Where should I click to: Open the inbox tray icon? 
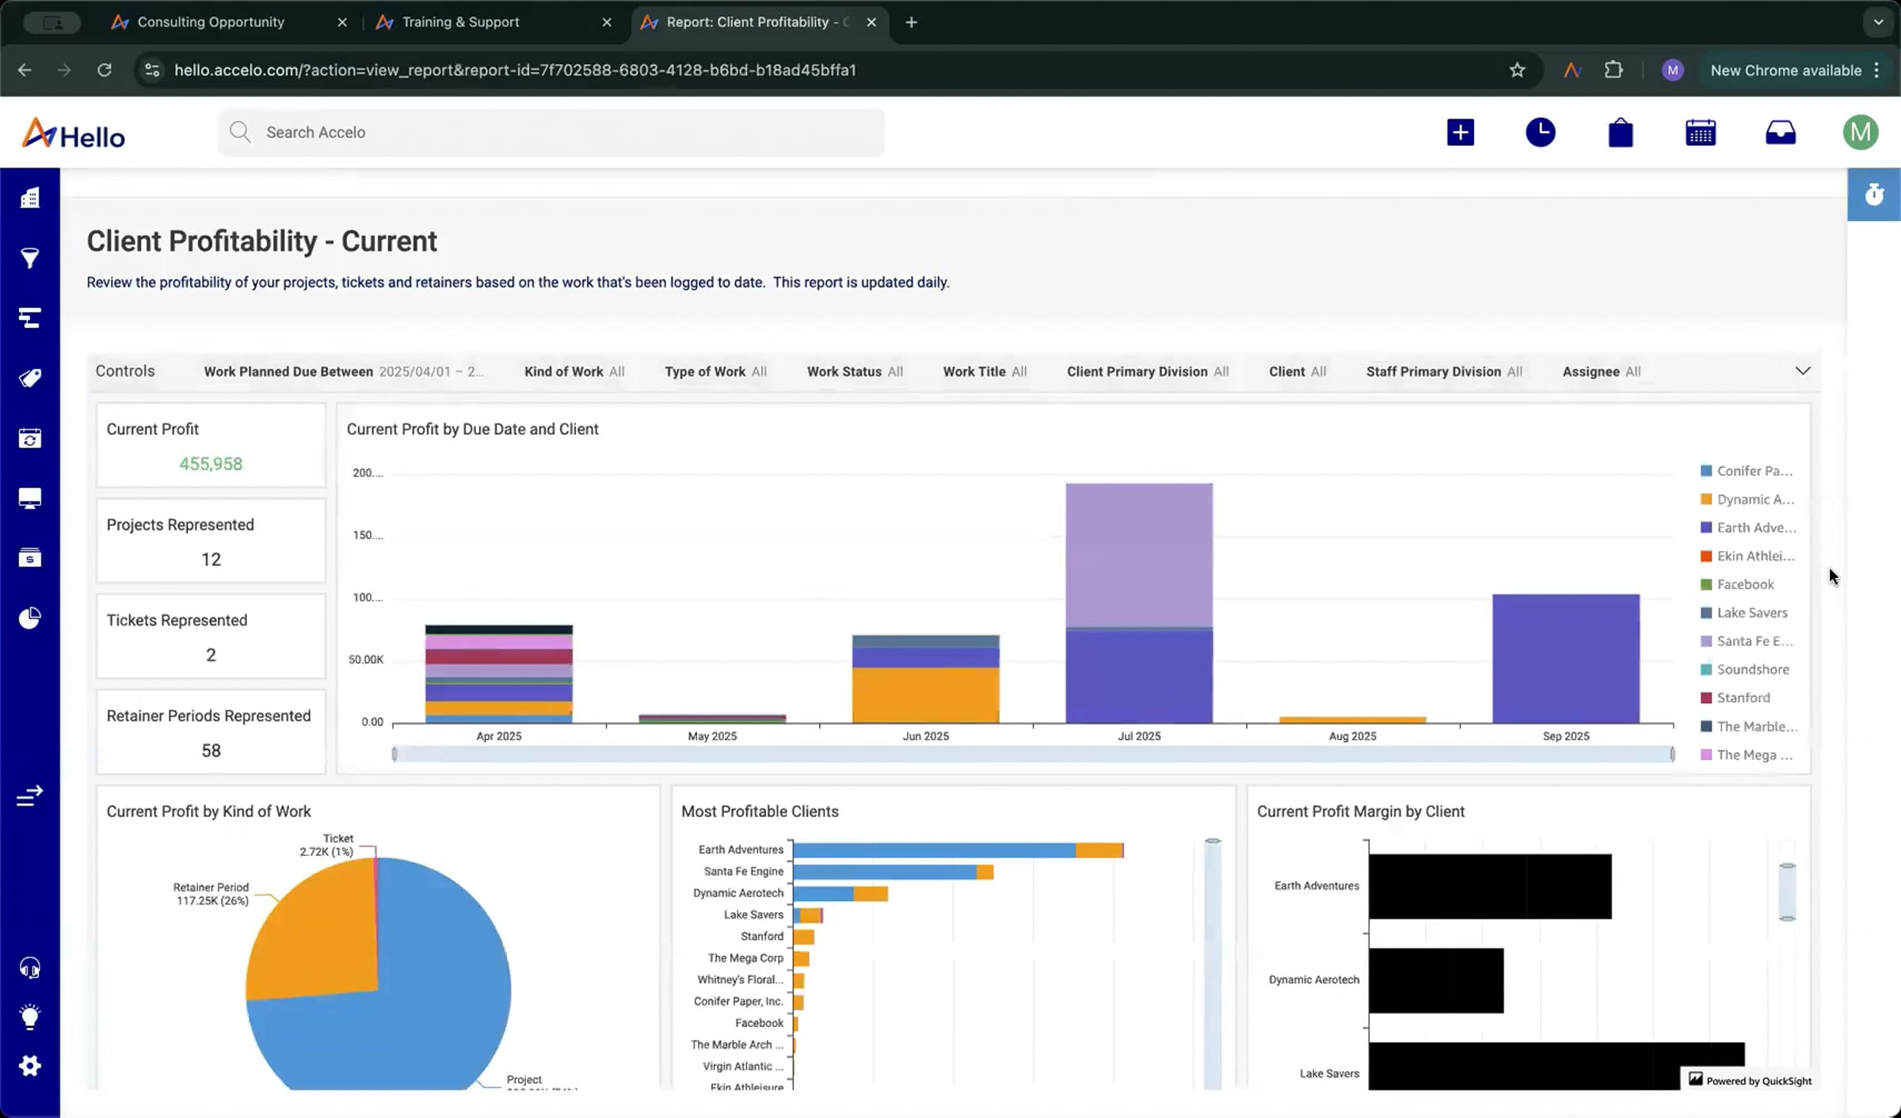1780,132
